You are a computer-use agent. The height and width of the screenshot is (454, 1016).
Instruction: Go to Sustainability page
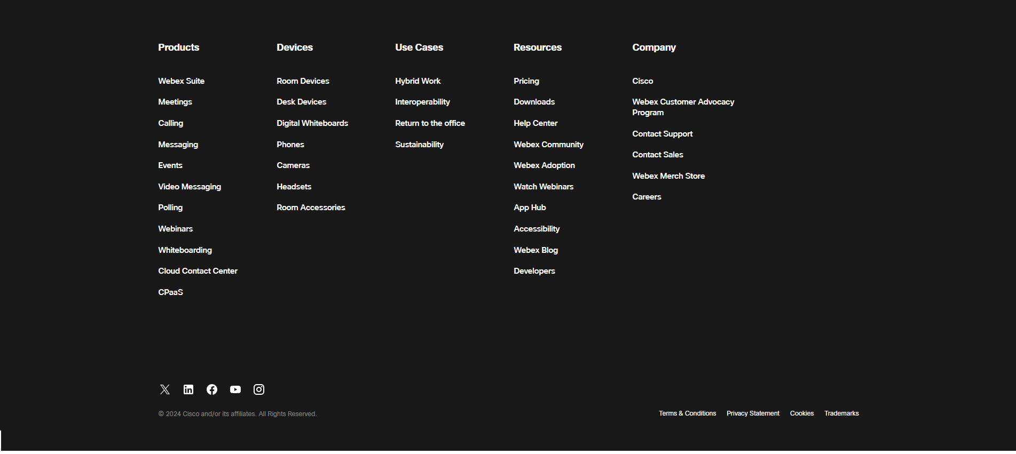pos(420,145)
